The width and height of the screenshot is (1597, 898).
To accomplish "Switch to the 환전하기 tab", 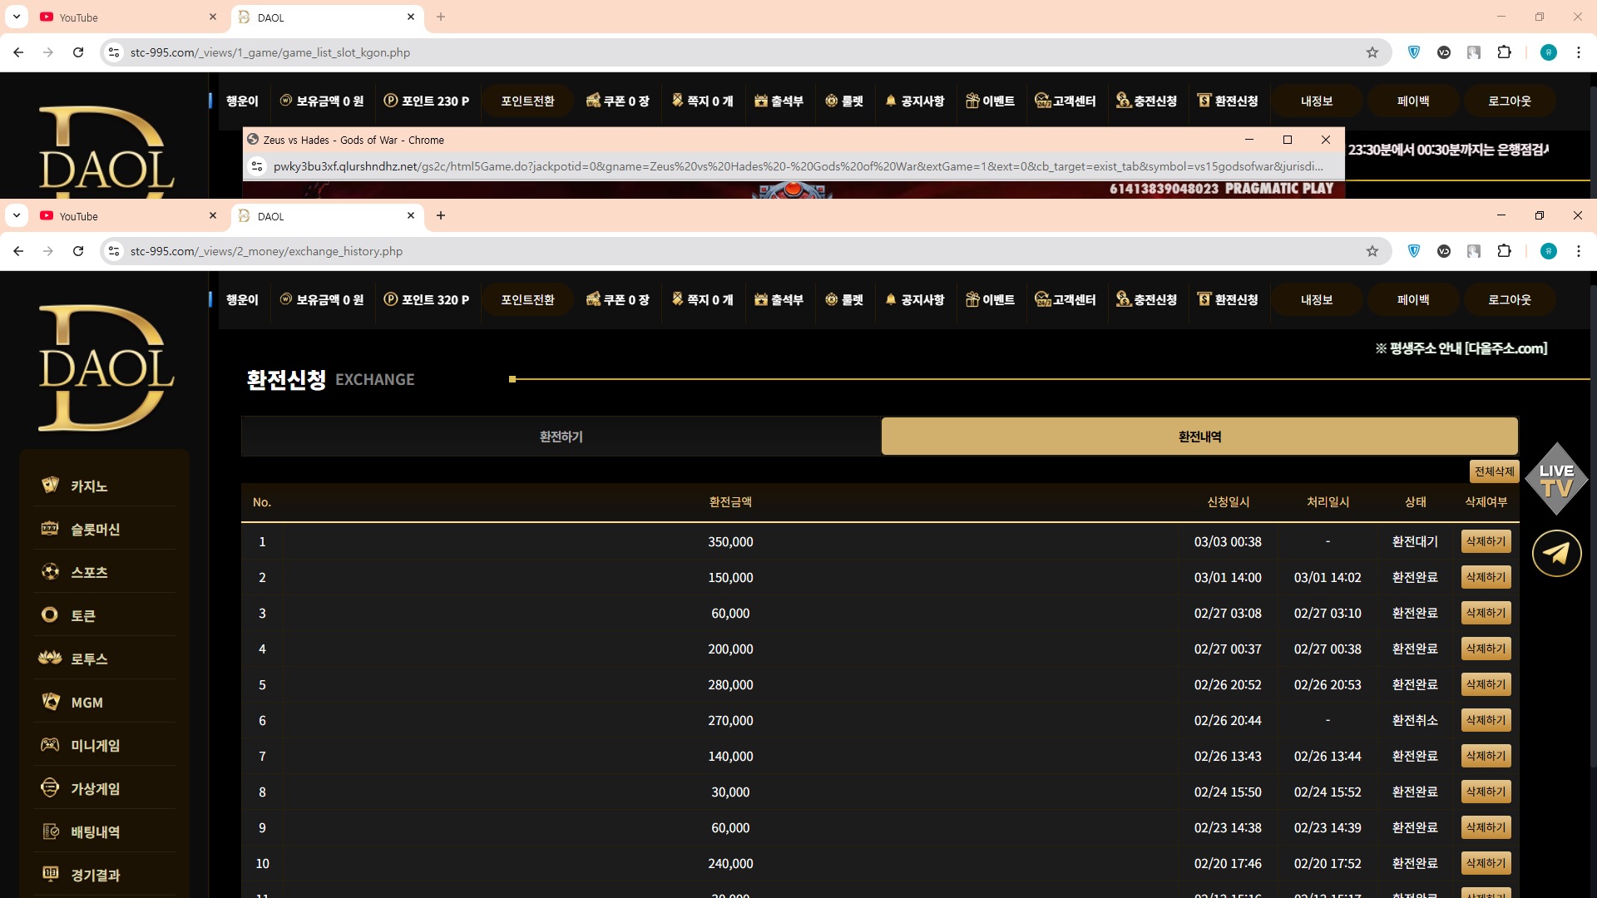I will point(561,437).
